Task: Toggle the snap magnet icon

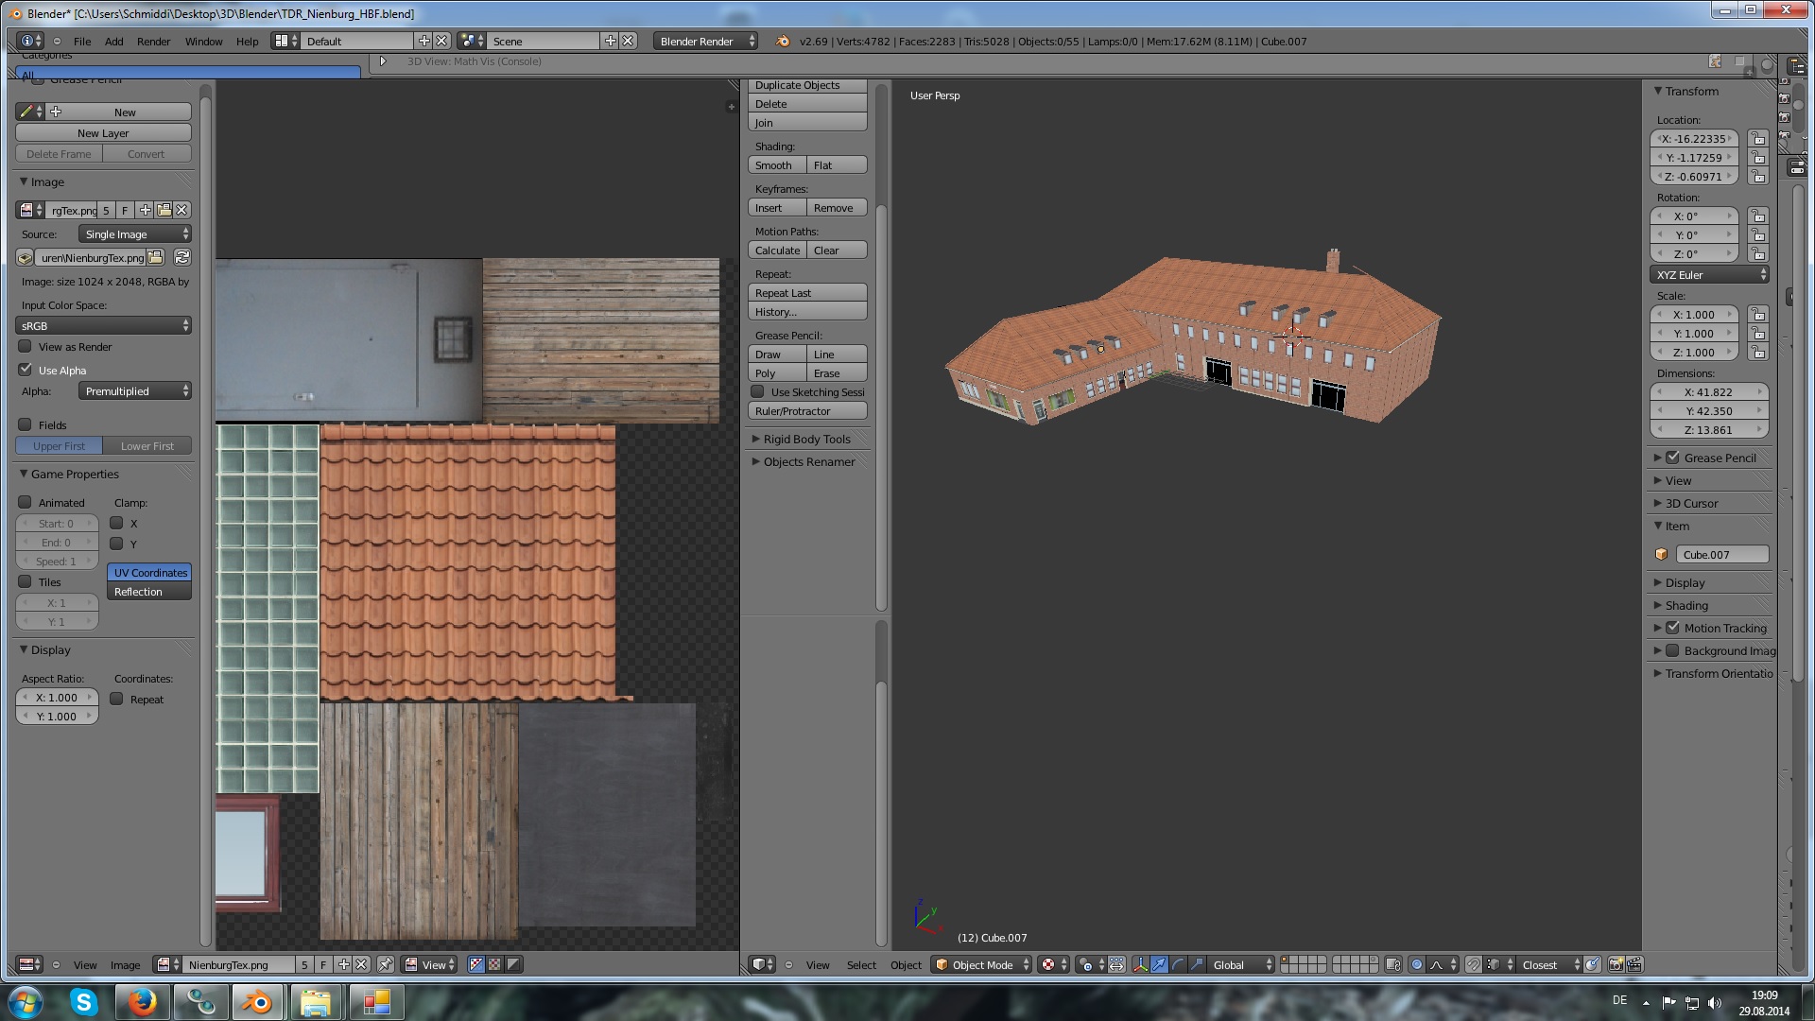Action: [x=1474, y=964]
